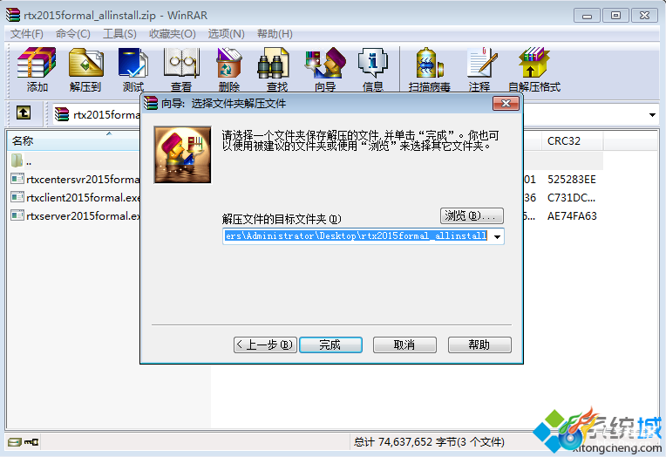666x457 pixels.
Task: Click the 上一步(B) back button
Action: click(x=265, y=344)
